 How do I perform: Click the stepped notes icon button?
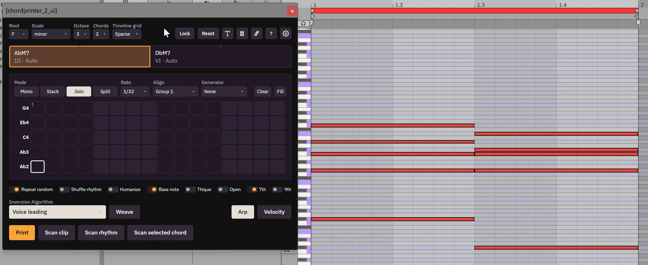coord(256,34)
